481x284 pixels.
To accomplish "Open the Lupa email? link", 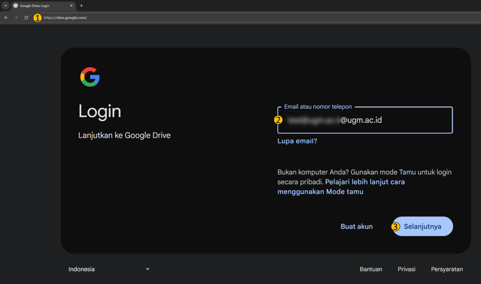I will (297, 141).
